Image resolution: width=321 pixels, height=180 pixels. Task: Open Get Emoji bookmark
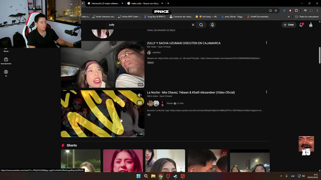(207, 17)
